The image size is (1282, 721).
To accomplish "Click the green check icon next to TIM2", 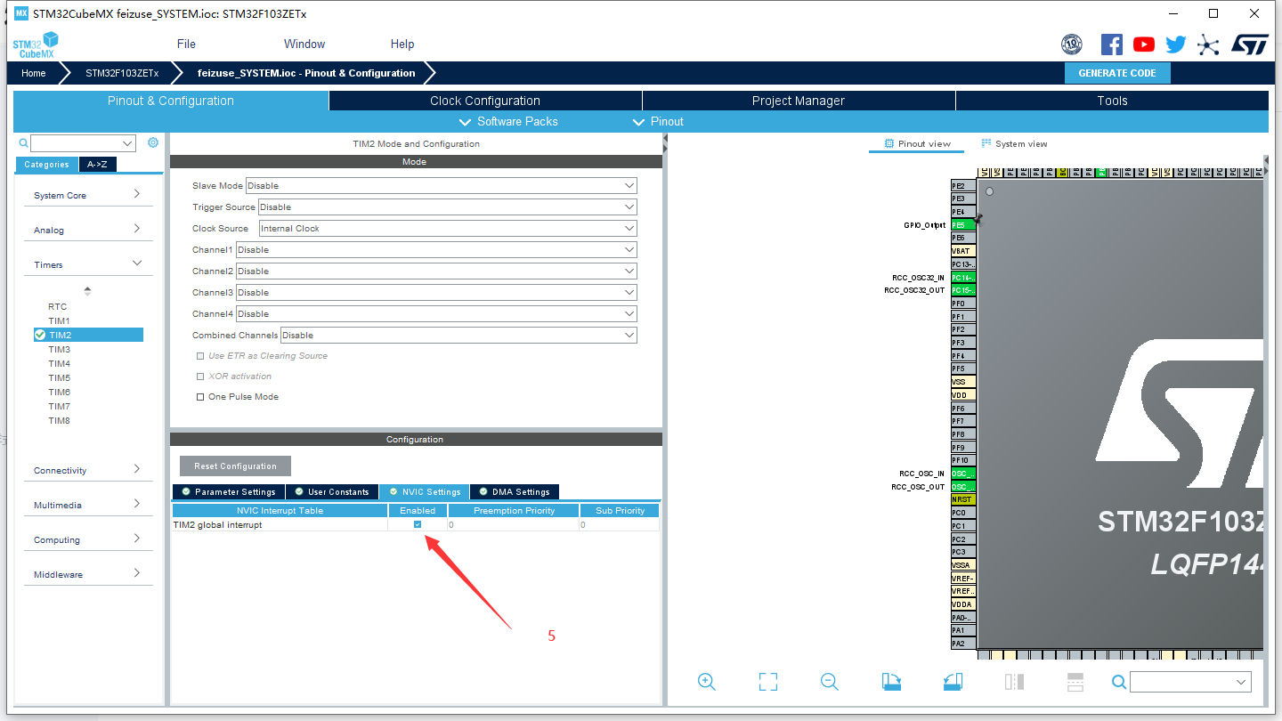I will click(40, 335).
